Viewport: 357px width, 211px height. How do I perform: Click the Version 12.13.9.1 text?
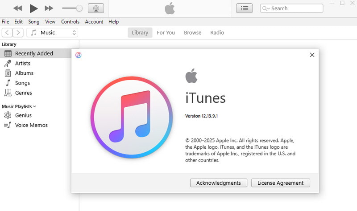point(202,116)
